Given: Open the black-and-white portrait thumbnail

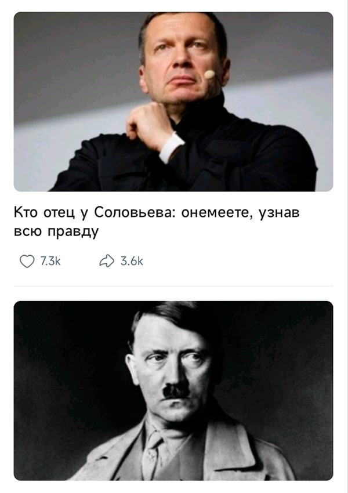Looking at the screenshot, I should 173,390.
